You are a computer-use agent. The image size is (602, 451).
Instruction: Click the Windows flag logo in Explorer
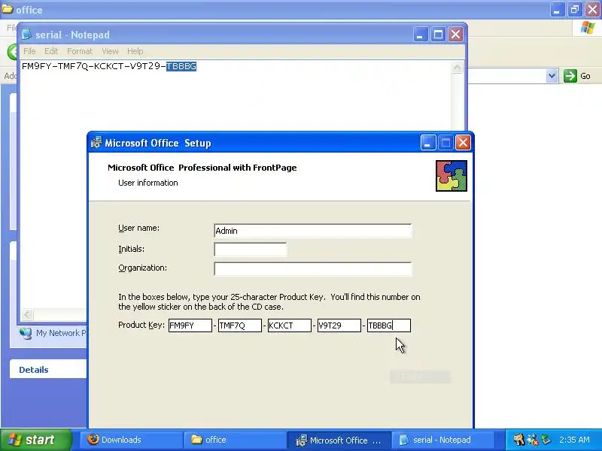[x=588, y=28]
